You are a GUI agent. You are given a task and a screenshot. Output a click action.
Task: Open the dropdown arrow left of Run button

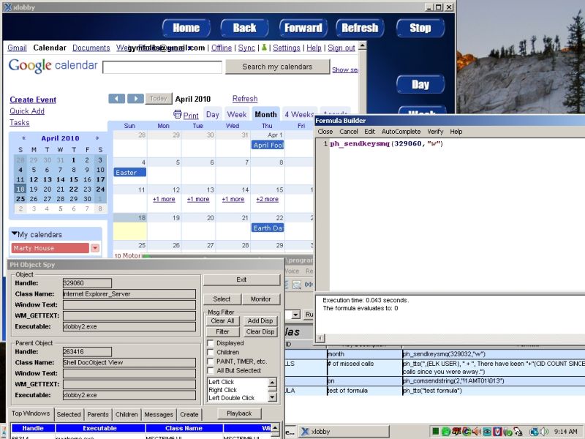point(296,315)
